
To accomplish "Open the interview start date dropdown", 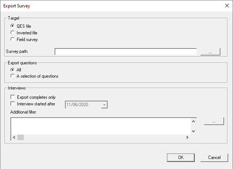I will [x=104, y=105].
